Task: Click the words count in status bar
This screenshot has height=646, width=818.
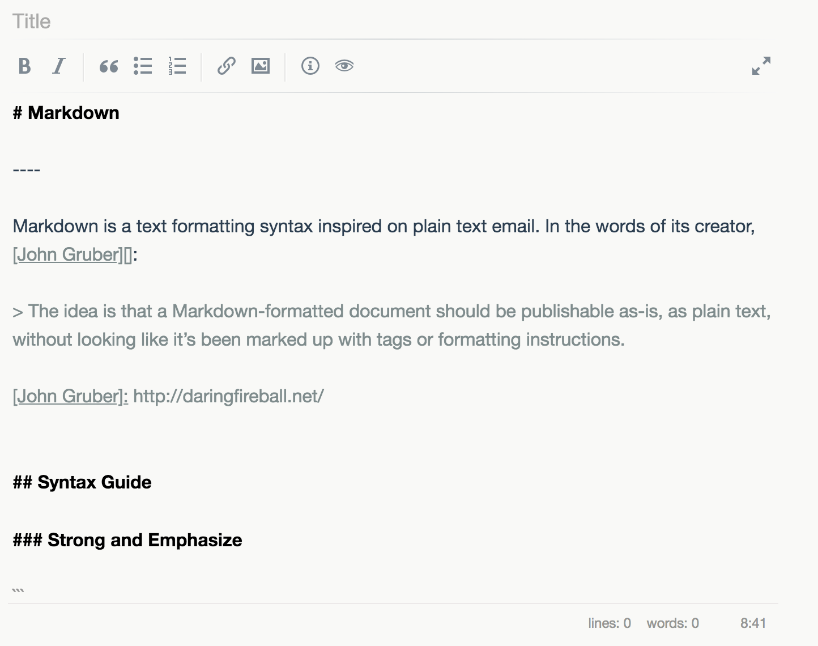Action: pyautogui.click(x=672, y=624)
